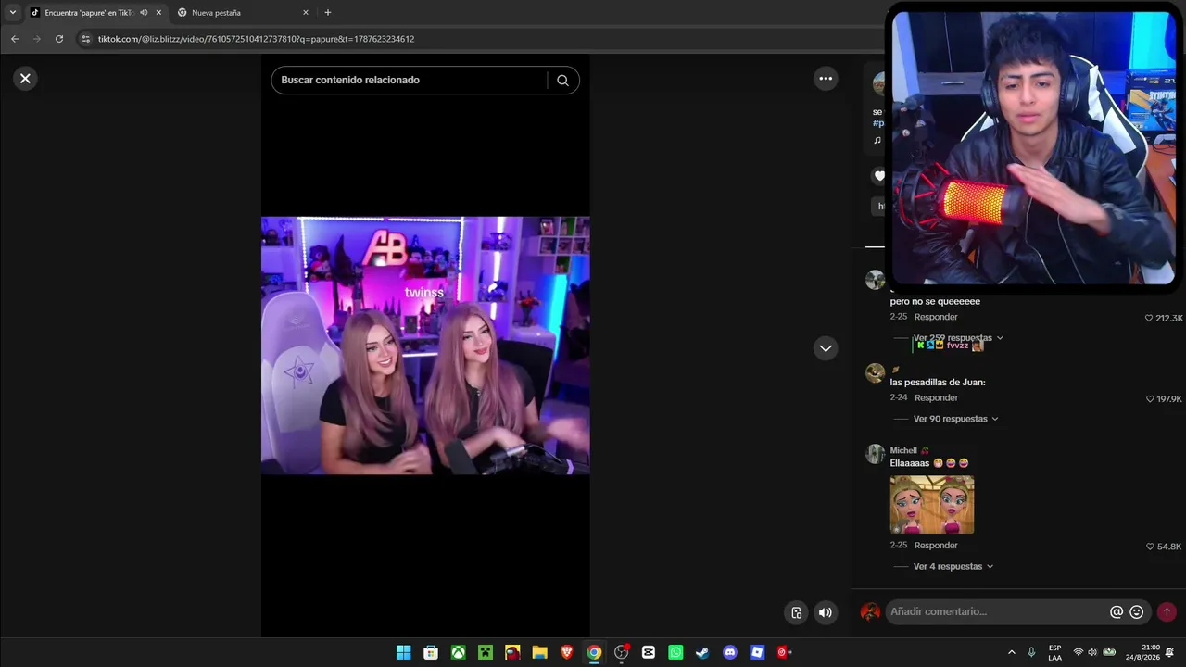Open the Among Us icon on taskbar
This screenshot has height=667, width=1186.
pos(512,652)
